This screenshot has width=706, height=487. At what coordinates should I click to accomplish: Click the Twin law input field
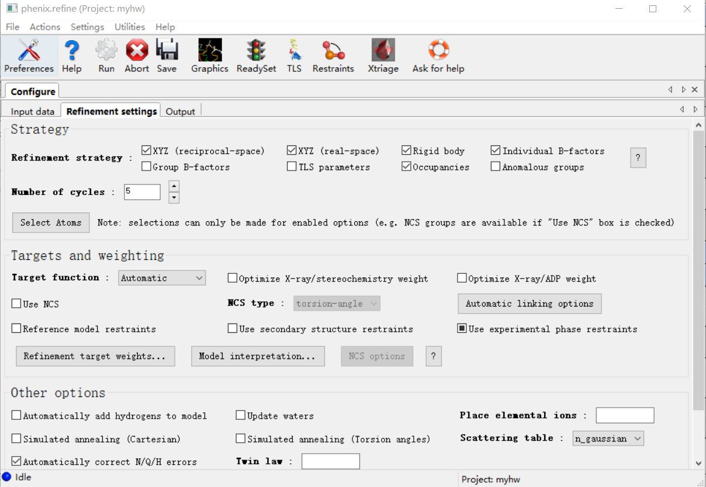[330, 461]
